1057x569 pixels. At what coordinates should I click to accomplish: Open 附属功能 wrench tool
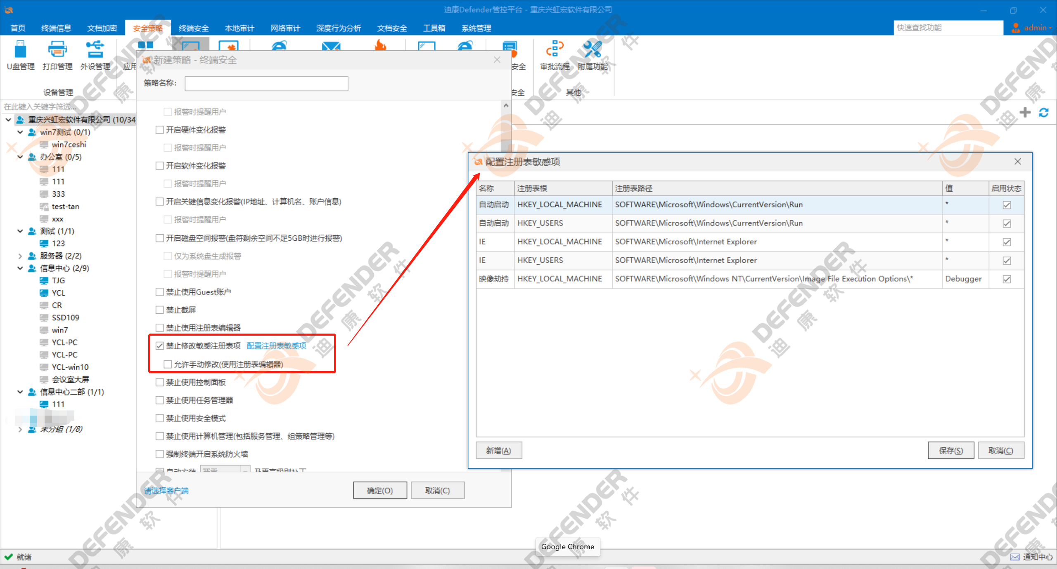(x=592, y=56)
